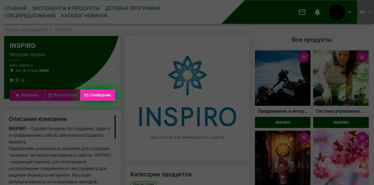The height and width of the screenshot is (185, 374).
Task: Open the mail envelope icon in header
Action: click(x=302, y=12)
